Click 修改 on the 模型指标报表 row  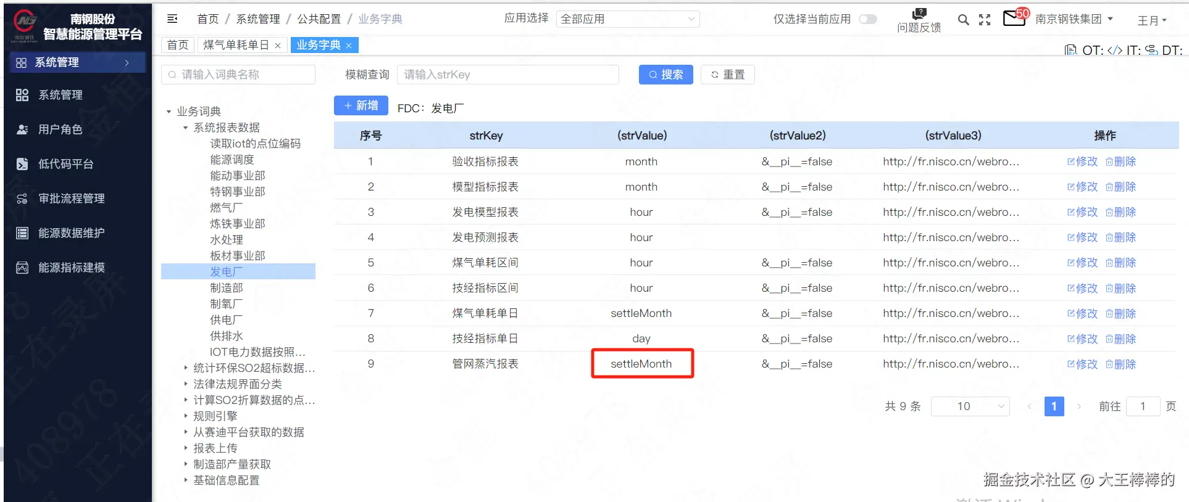point(1082,187)
